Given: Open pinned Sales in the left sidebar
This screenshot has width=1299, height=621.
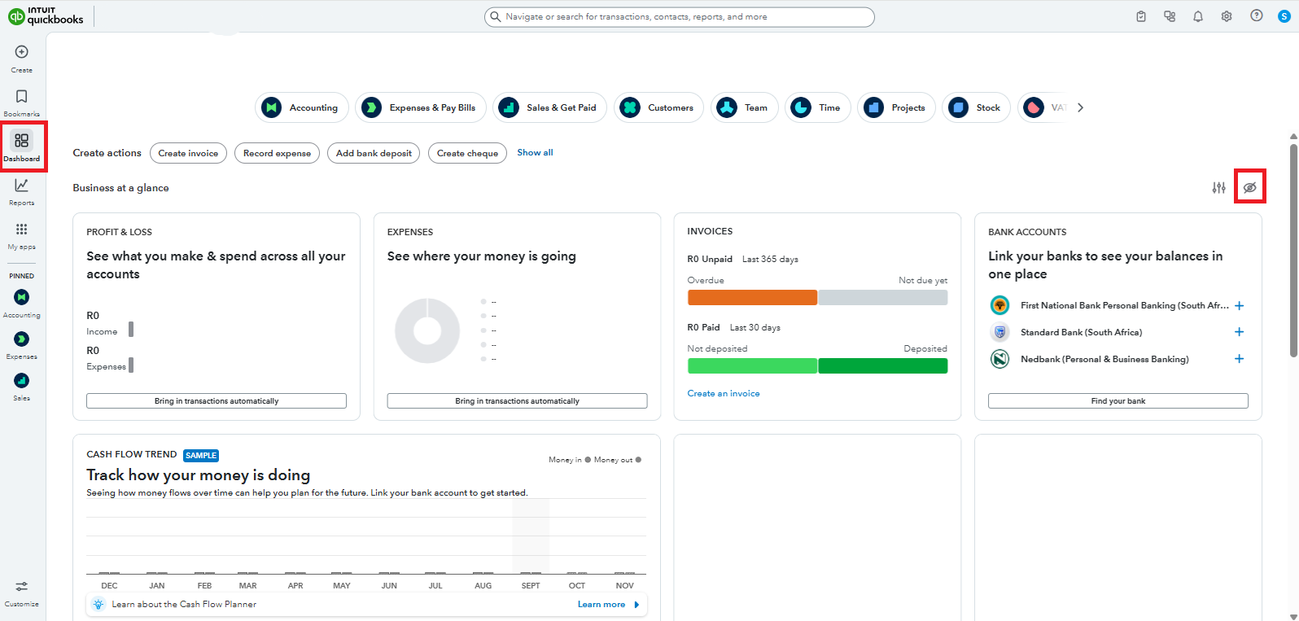Looking at the screenshot, I should point(22,387).
